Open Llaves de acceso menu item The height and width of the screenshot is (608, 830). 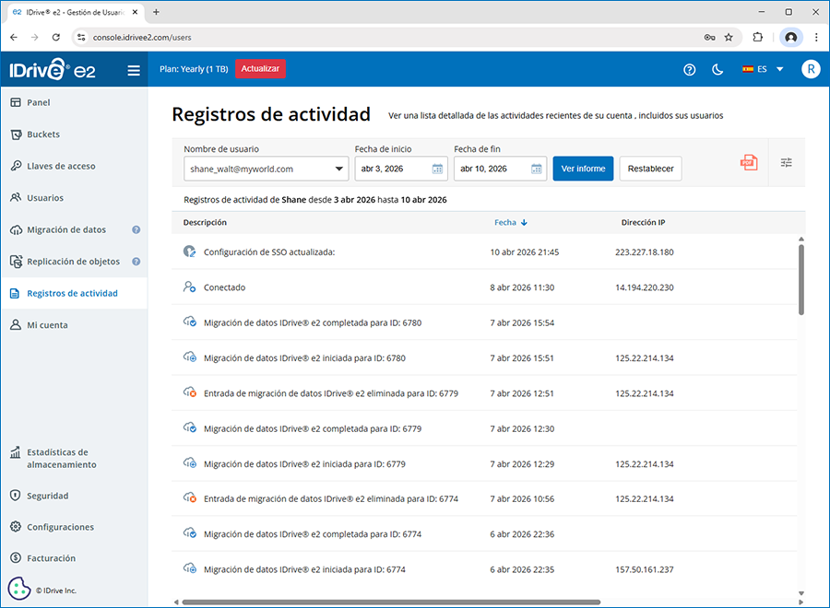61,167
